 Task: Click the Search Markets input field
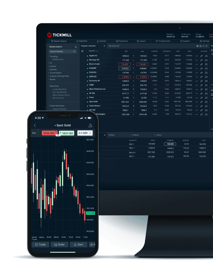point(63,51)
